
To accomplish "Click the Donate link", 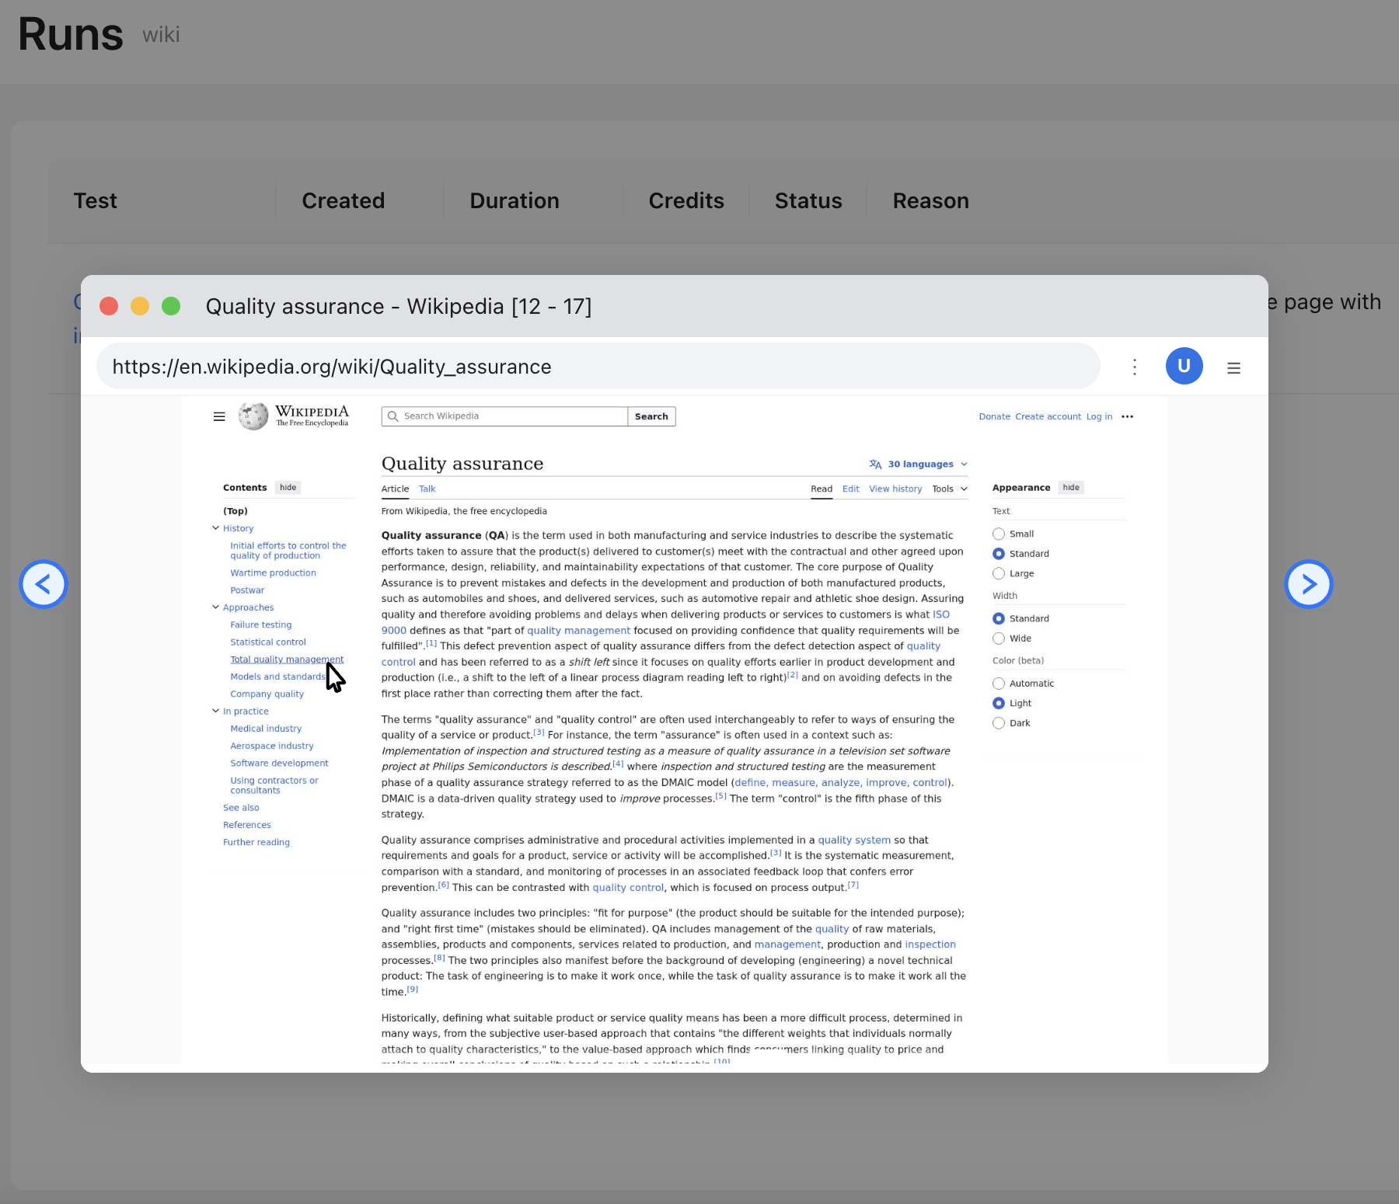I will 994,416.
